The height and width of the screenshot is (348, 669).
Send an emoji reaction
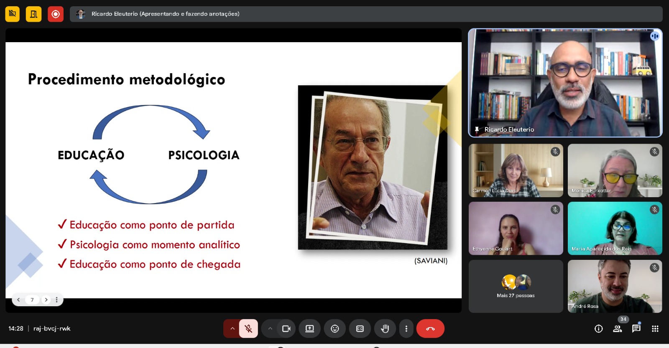tap(334, 329)
